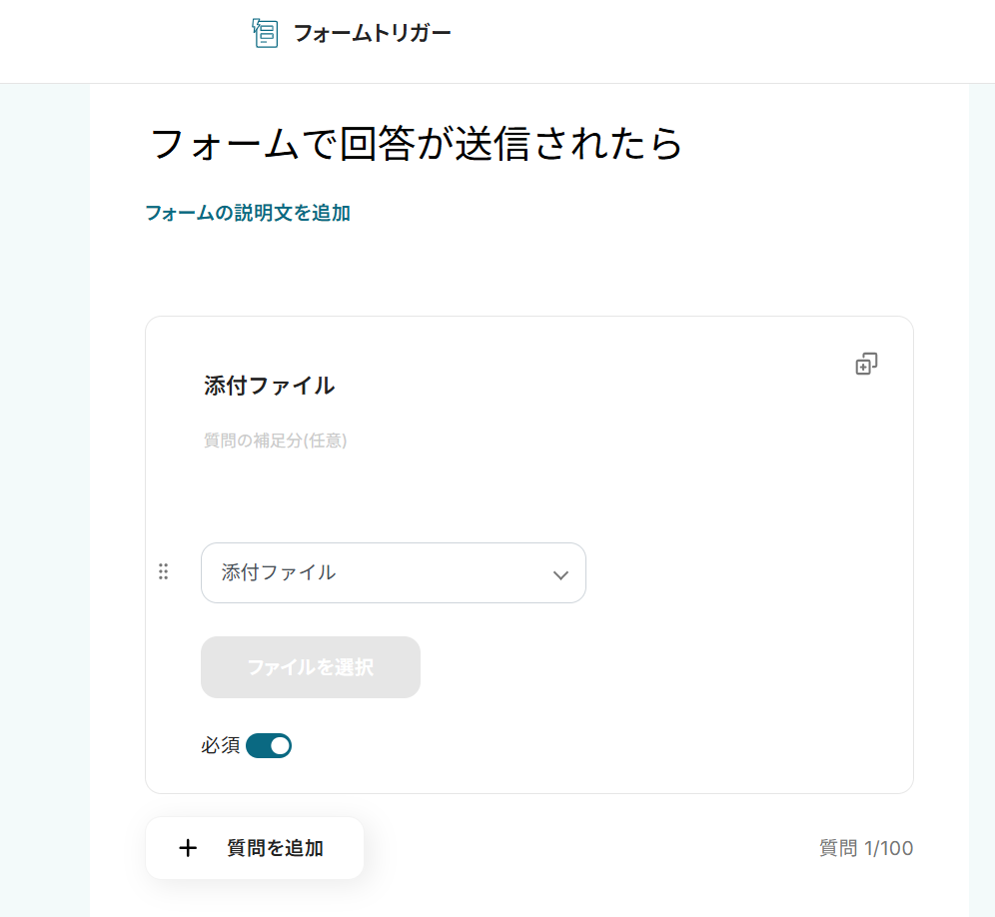The image size is (995, 917).
Task: Click the フォームトリガー header title
Action: click(372, 33)
